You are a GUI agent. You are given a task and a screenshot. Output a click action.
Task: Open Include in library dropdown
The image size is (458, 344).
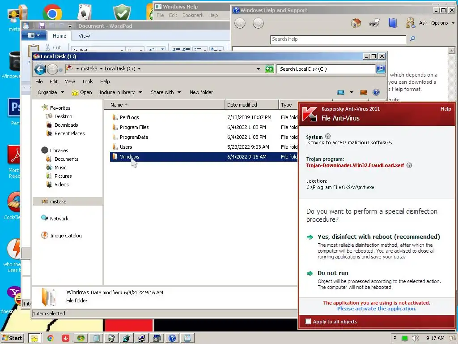pyautogui.click(x=120, y=92)
